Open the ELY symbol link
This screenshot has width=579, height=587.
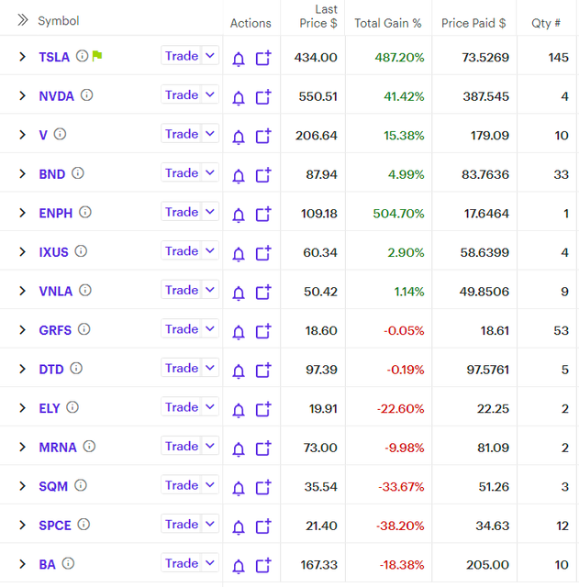click(x=50, y=408)
